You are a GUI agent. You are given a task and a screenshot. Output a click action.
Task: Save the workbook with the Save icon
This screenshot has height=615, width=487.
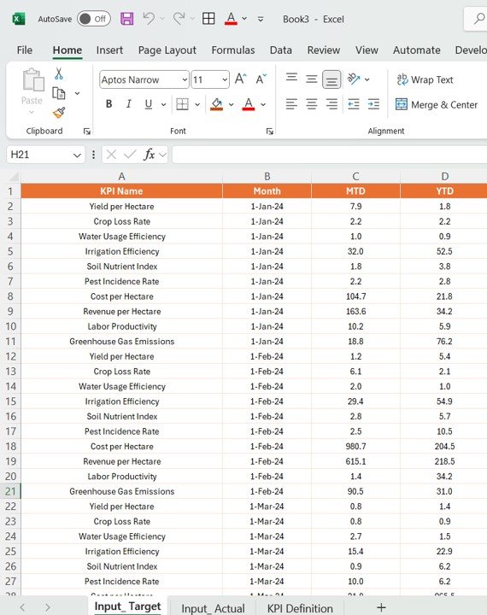(126, 19)
